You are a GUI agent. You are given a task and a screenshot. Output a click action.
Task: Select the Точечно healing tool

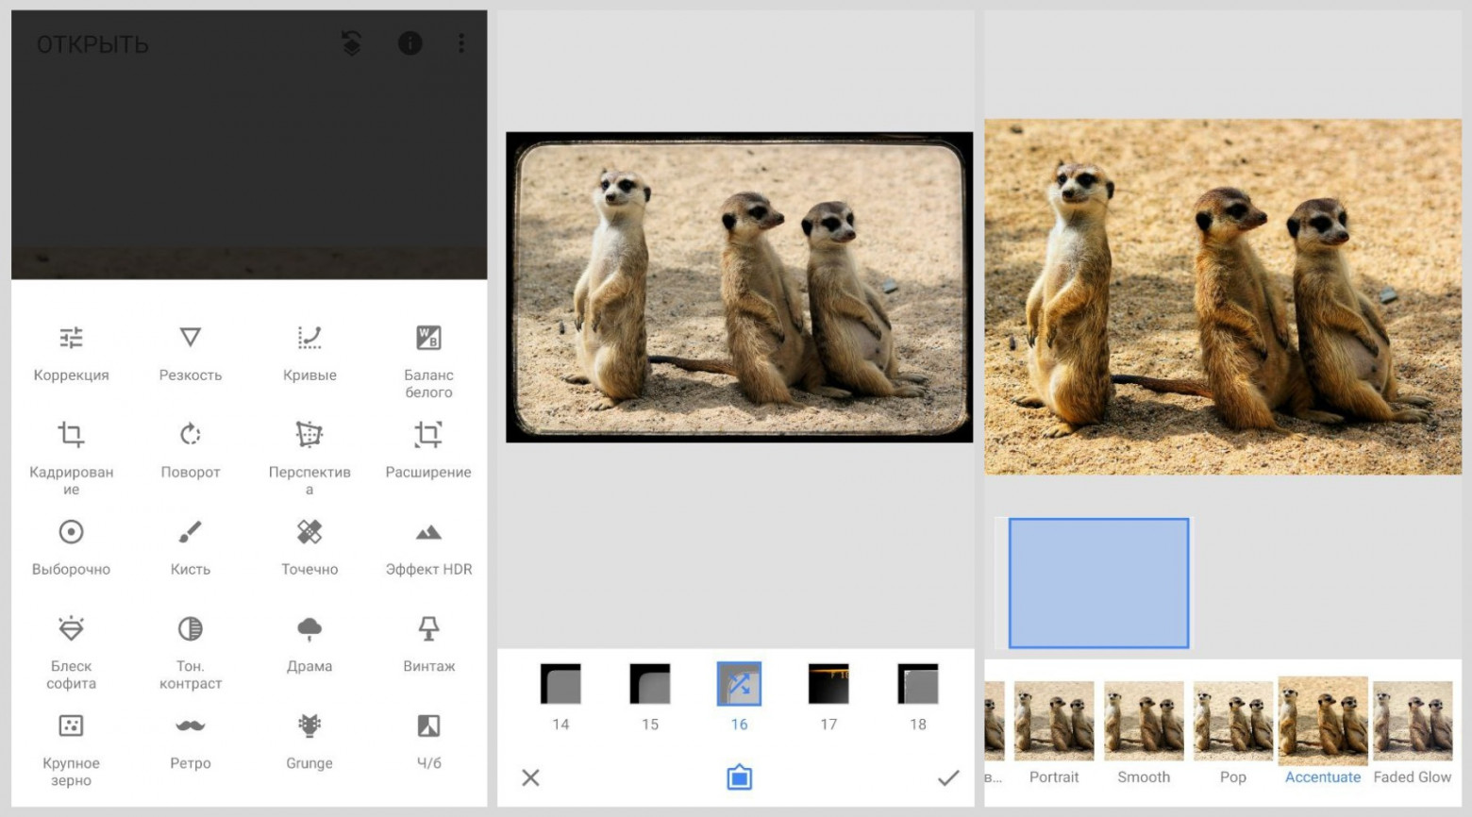coord(309,545)
